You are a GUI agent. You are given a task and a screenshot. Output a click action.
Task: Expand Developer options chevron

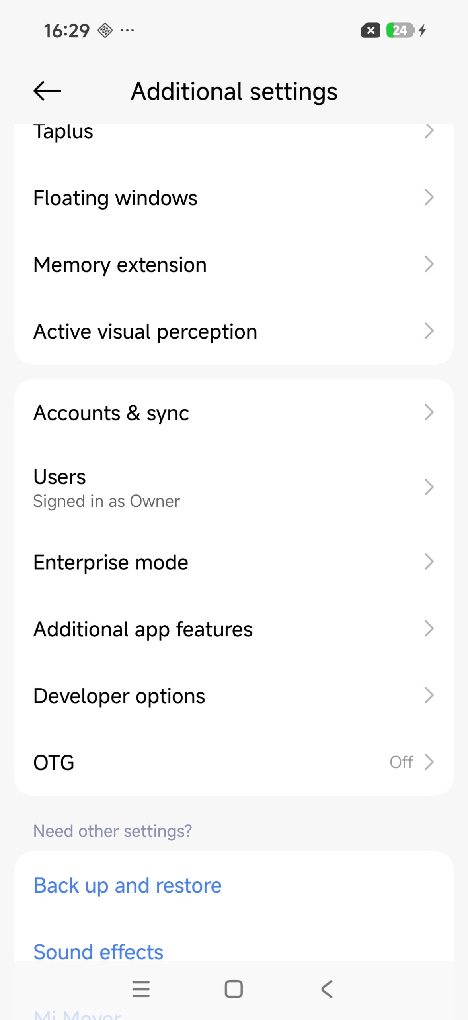[429, 696]
